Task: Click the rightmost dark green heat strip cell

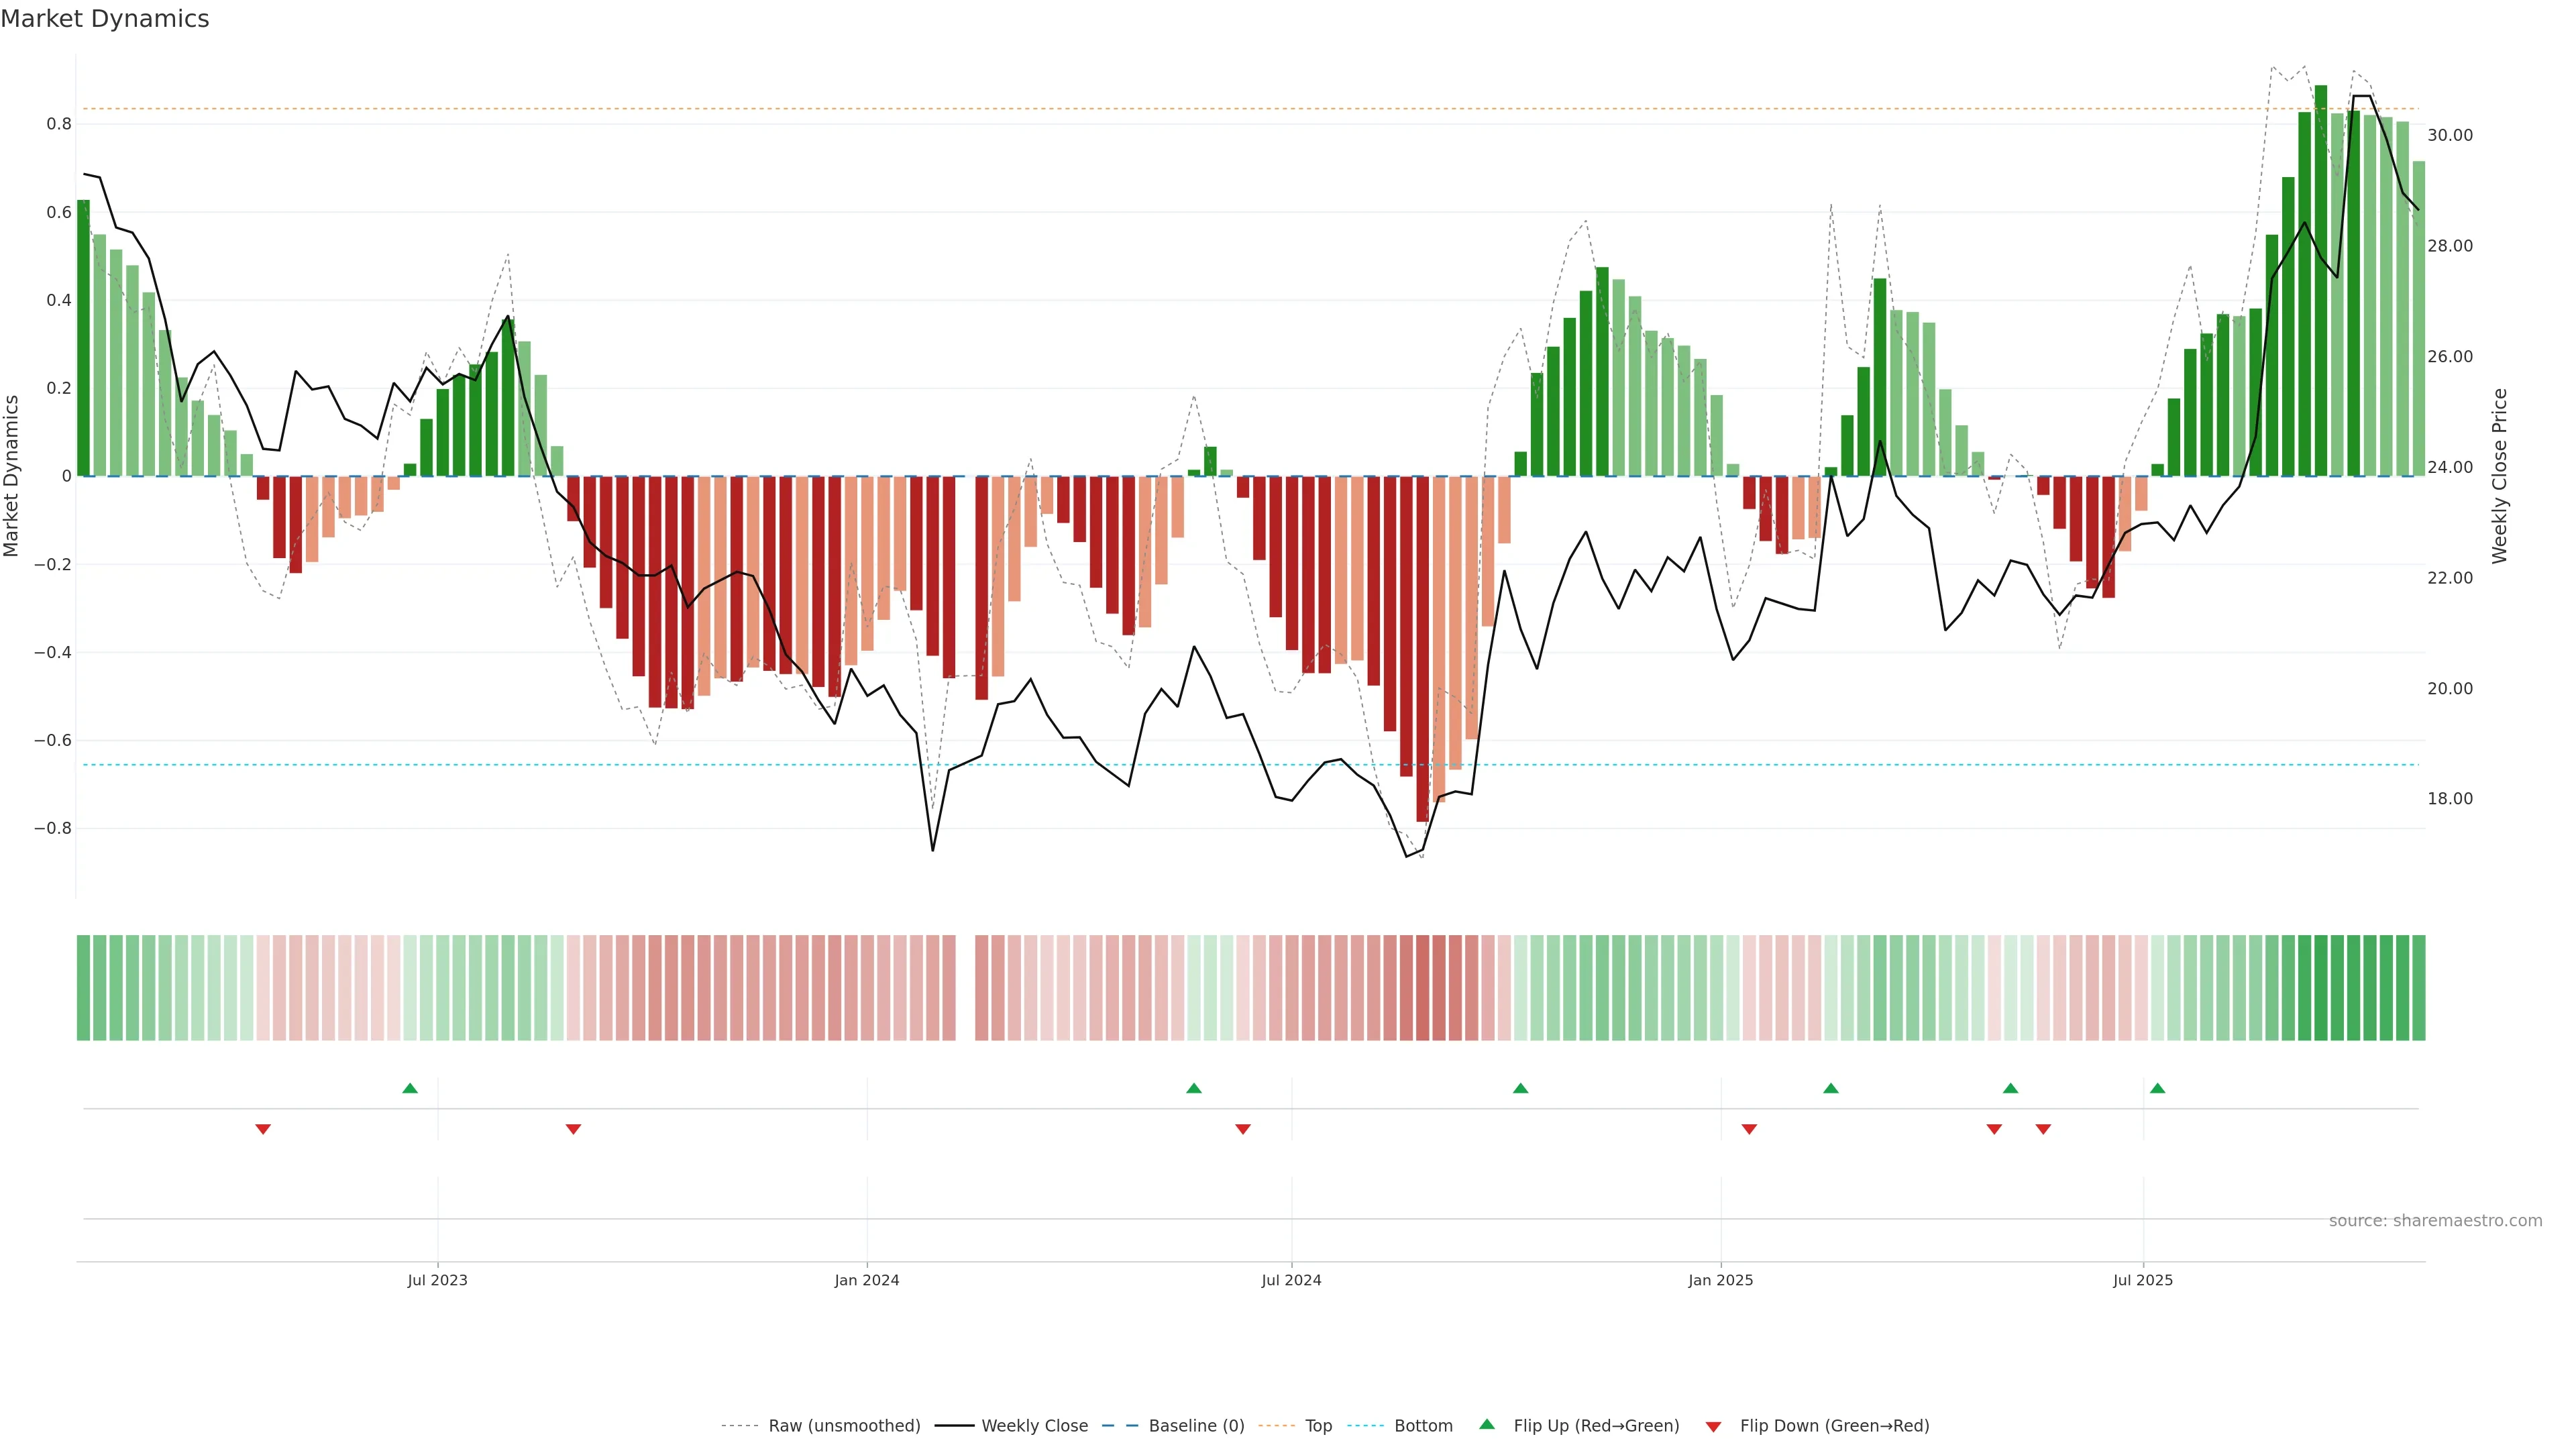Action: click(2418, 988)
